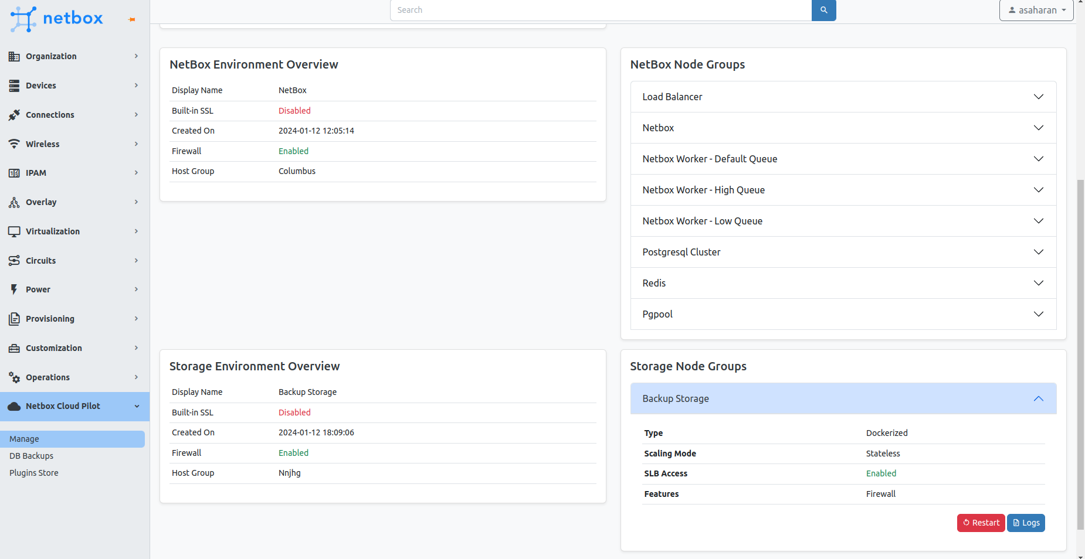Expand Connections submenu via its chevron

[136, 115]
